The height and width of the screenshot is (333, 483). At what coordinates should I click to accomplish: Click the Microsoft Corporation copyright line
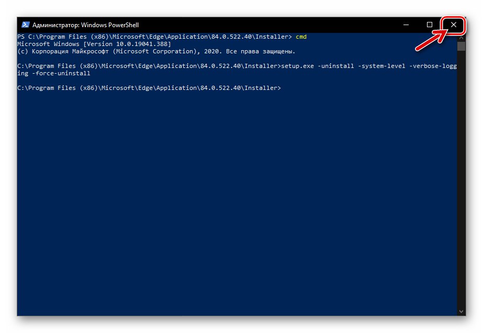pyautogui.click(x=156, y=52)
